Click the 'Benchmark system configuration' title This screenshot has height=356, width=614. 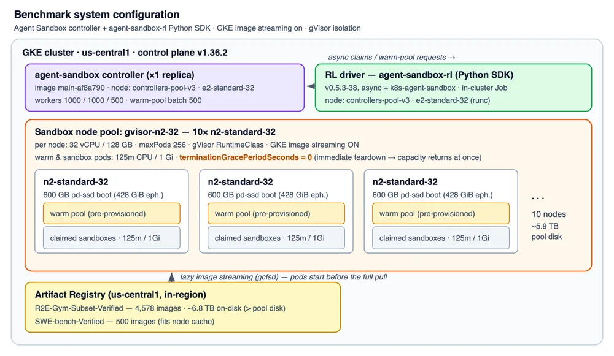(97, 15)
